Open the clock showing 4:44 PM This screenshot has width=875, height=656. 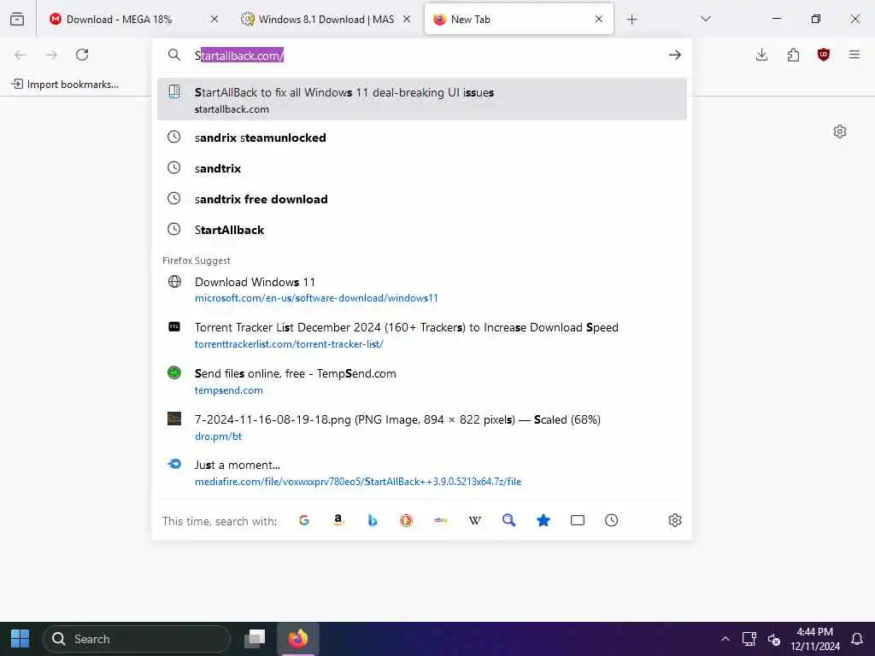tap(814, 639)
